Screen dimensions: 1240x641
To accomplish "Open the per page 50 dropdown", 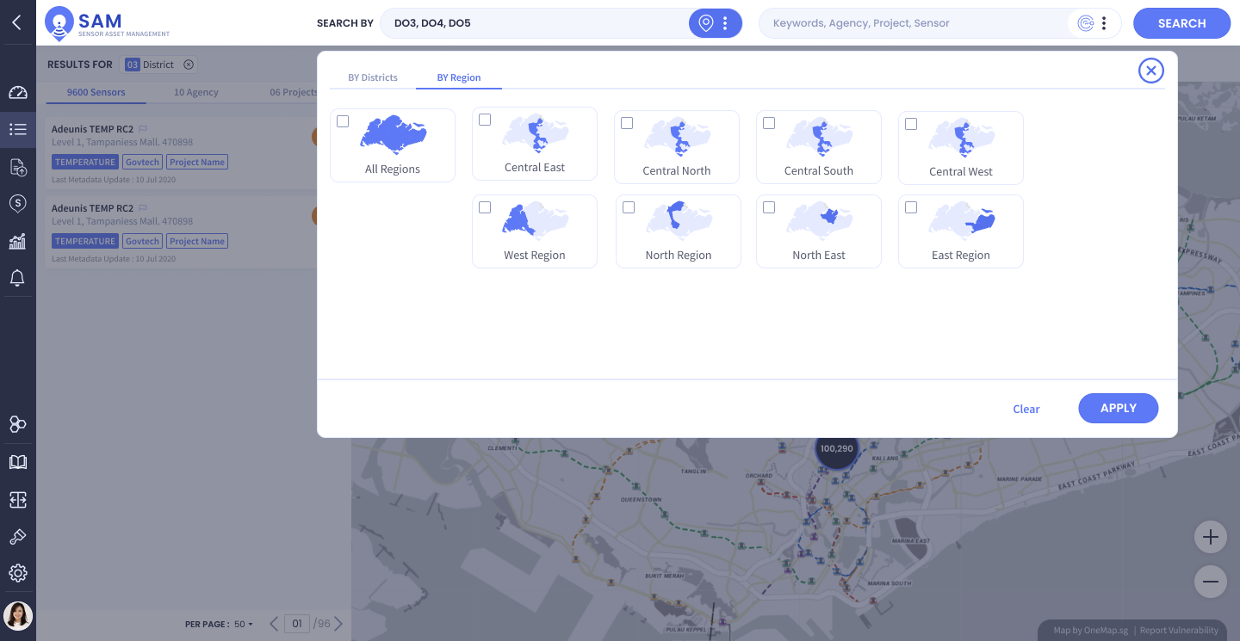I will click(244, 624).
